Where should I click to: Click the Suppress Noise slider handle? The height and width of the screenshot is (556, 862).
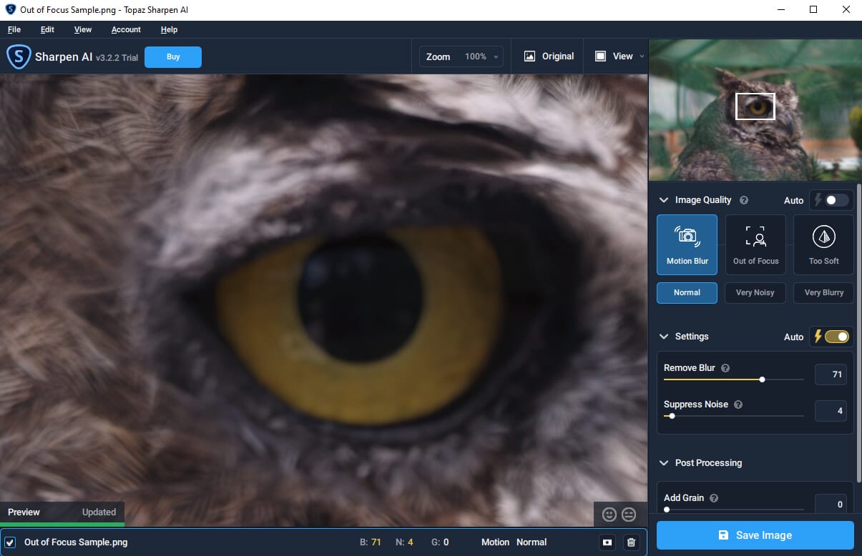(672, 416)
